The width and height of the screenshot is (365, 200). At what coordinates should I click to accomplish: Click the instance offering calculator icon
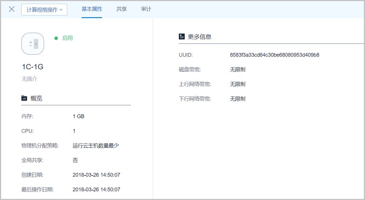click(33, 44)
